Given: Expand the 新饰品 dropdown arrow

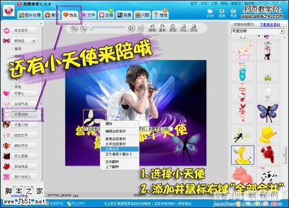Looking at the screenshot, I should [x=34, y=41].
